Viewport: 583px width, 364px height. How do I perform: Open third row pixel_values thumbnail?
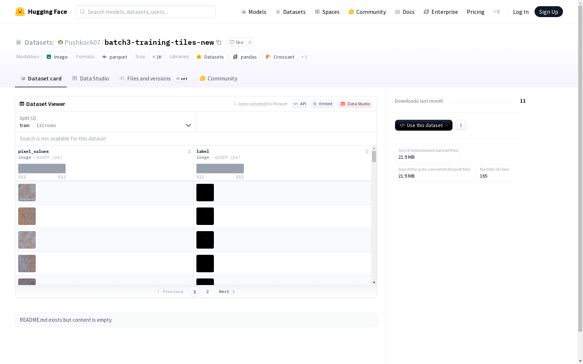27,240
